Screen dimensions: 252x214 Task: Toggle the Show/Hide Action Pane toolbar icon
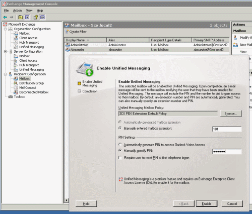(42, 17)
